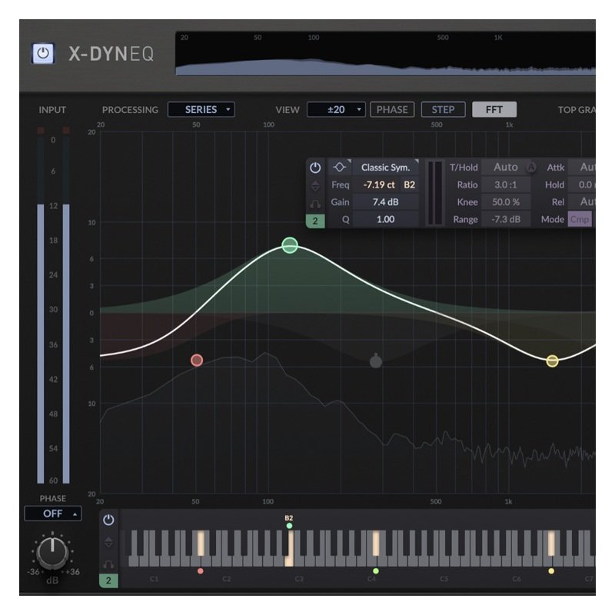Screen dimensions: 615x615
Task: Click the highlighted piano key near C4
Action: point(376,544)
